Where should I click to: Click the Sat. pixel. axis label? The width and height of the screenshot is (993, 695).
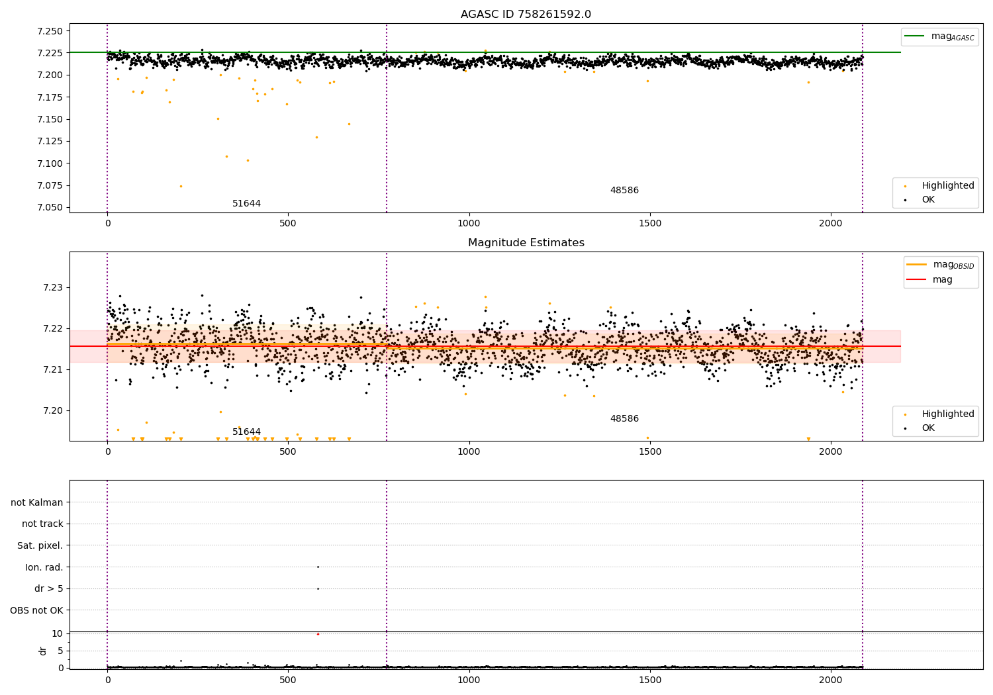40,545
